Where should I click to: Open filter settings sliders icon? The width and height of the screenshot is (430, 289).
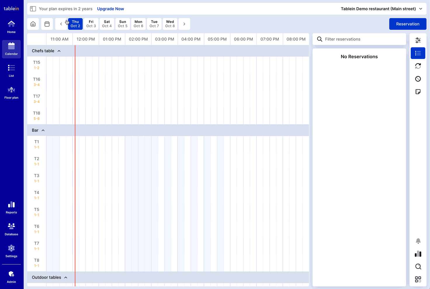click(418, 40)
